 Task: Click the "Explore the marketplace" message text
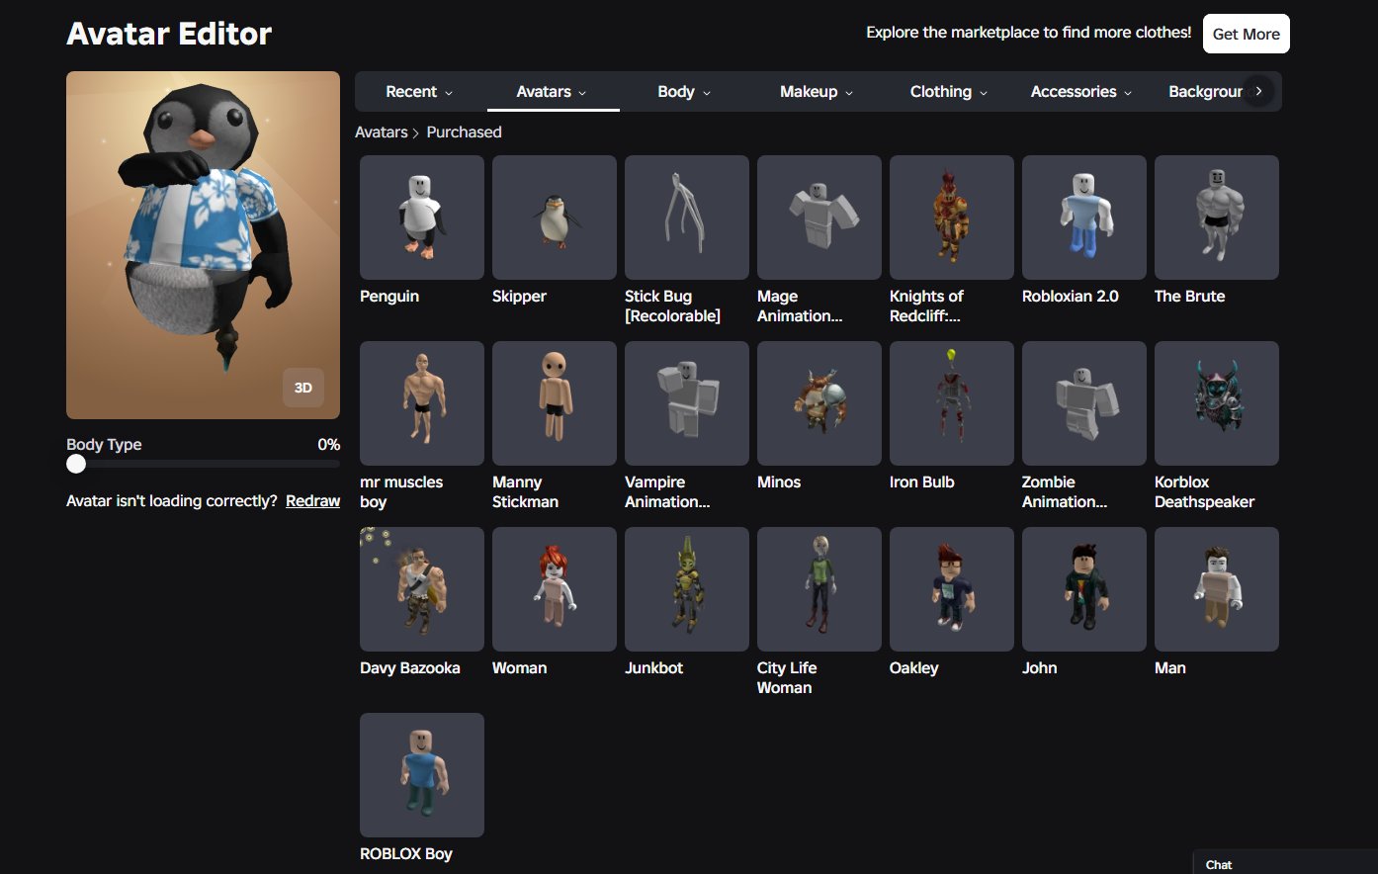[1029, 33]
